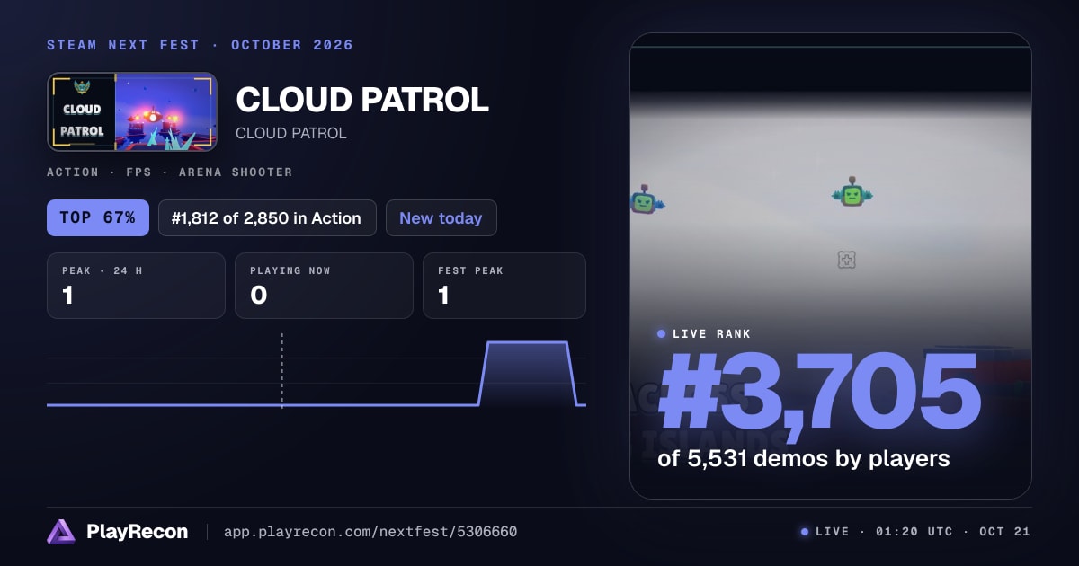Click the PlayRecon triangle logo icon
Viewport: 1079px width, 566px height.
[x=61, y=532]
